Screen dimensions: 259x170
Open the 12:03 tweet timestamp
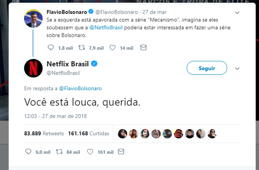(55, 116)
